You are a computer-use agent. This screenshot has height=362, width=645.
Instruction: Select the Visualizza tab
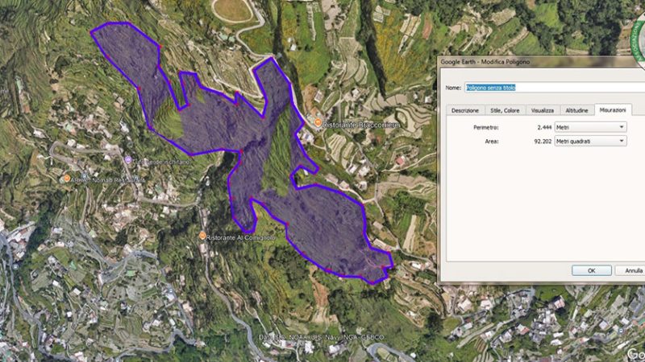(542, 110)
